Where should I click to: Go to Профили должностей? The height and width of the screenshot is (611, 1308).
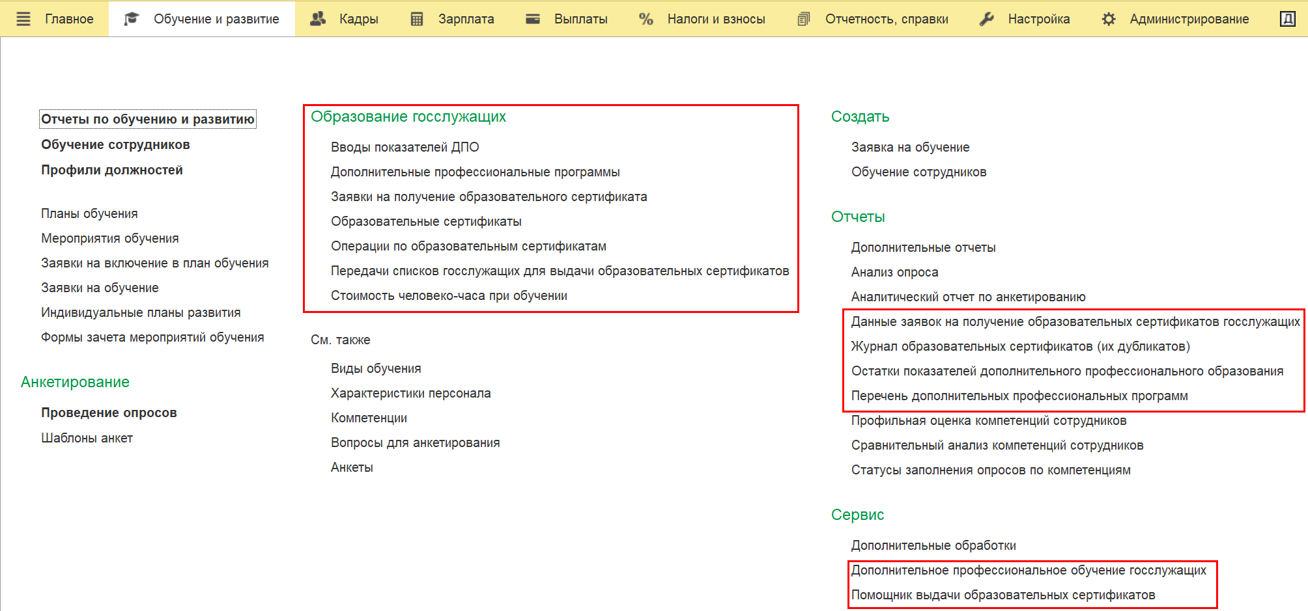click(112, 170)
